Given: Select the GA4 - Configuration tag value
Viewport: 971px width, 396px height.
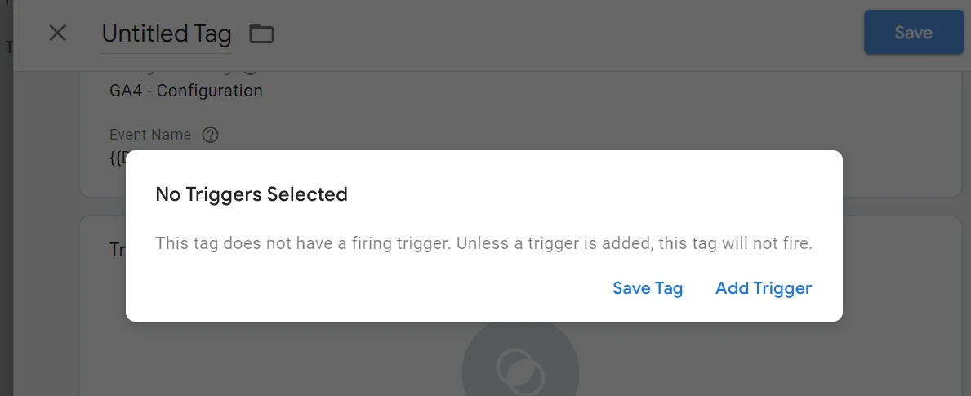Looking at the screenshot, I should point(186,91).
